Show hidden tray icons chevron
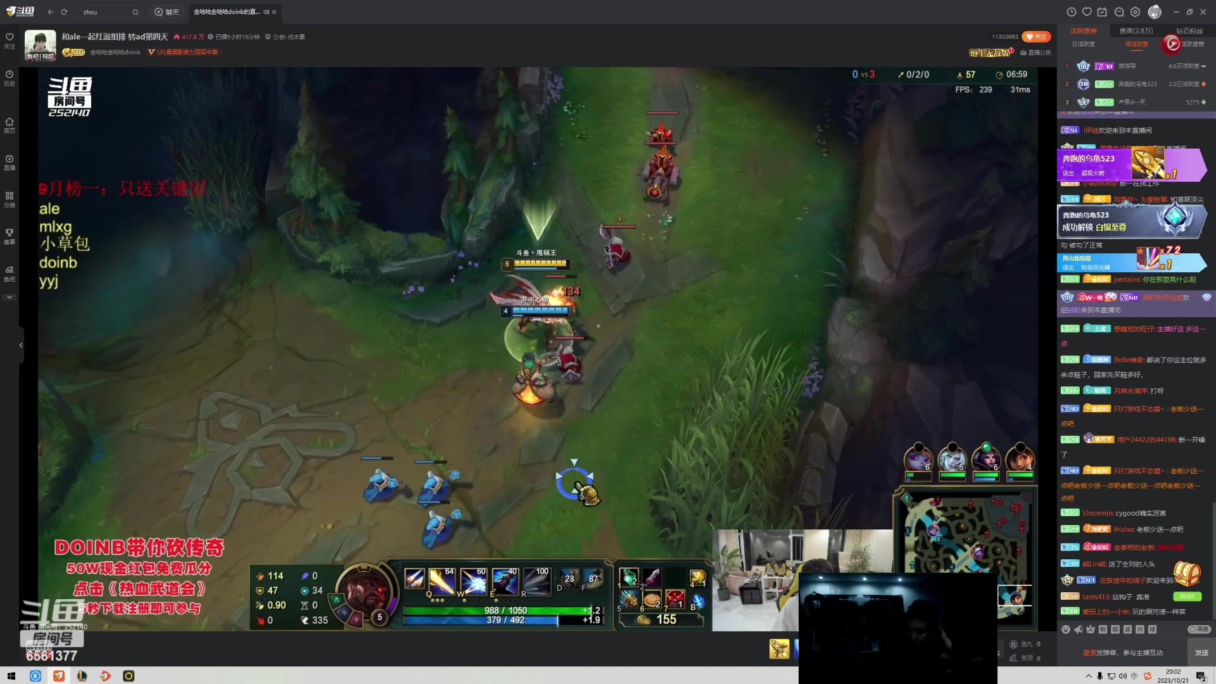 (1089, 676)
